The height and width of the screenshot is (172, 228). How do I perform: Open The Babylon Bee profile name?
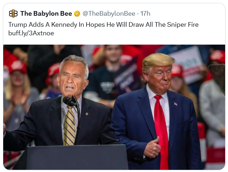pyautogui.click(x=47, y=14)
